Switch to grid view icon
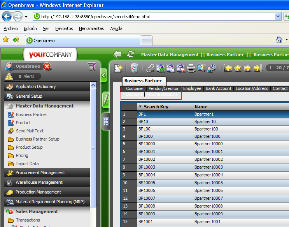This screenshot has width=289, height=227. coord(106,121)
